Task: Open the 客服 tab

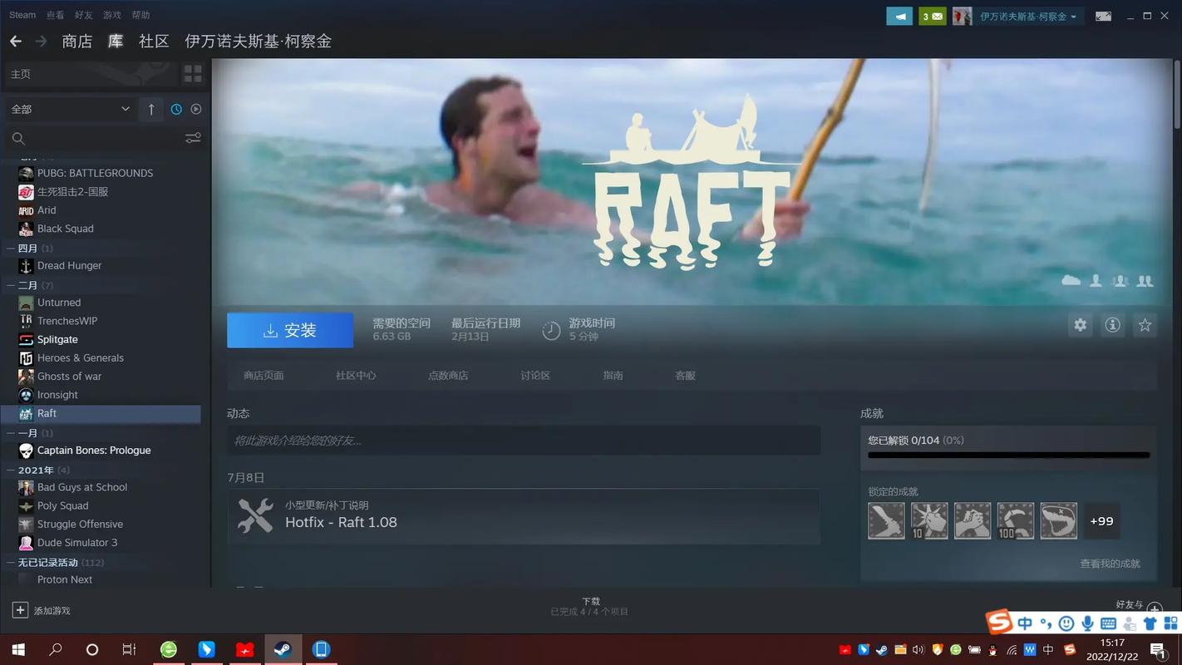Action: [x=685, y=376]
